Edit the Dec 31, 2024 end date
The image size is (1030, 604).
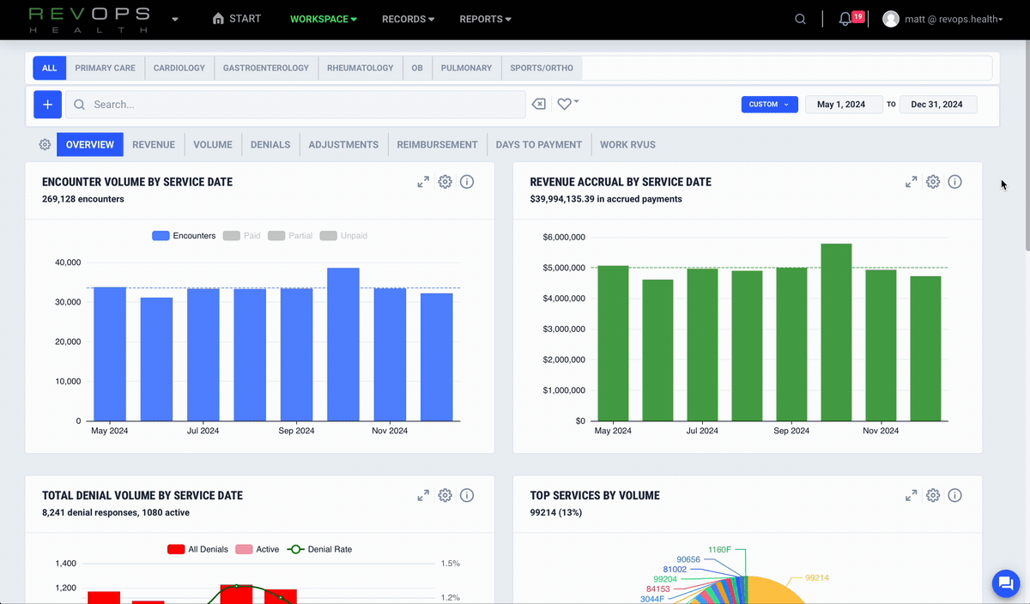936,105
